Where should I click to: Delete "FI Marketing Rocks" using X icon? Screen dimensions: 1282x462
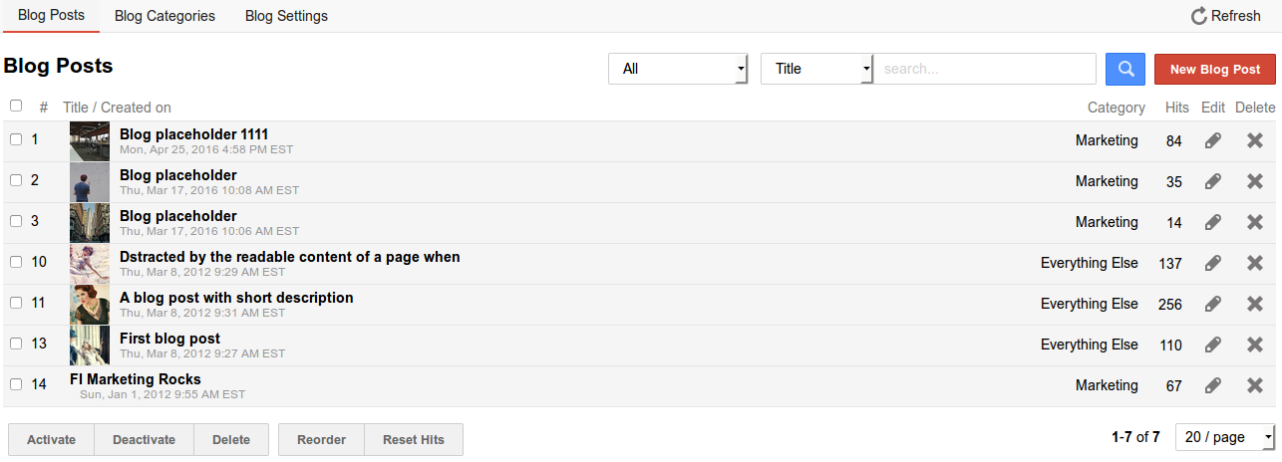[x=1255, y=385]
